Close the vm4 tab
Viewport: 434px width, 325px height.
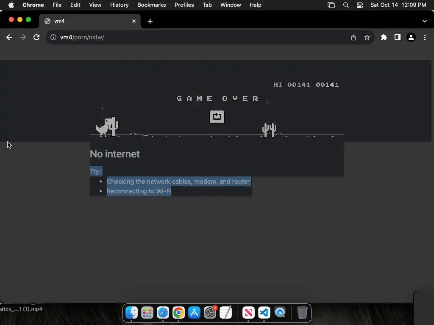134,21
